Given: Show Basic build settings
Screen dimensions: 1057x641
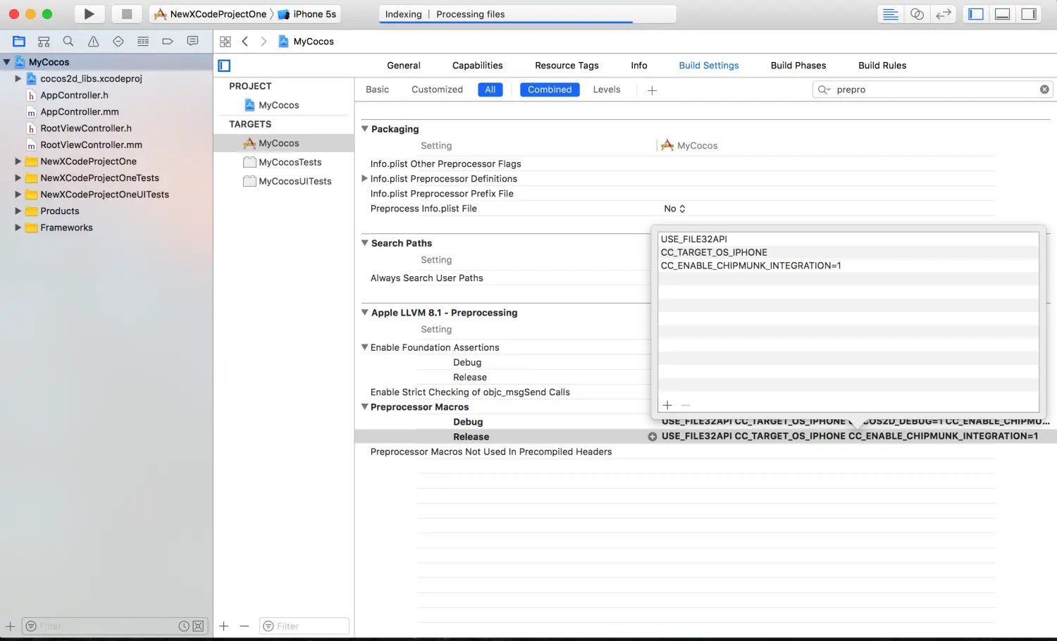Looking at the screenshot, I should pos(377,89).
